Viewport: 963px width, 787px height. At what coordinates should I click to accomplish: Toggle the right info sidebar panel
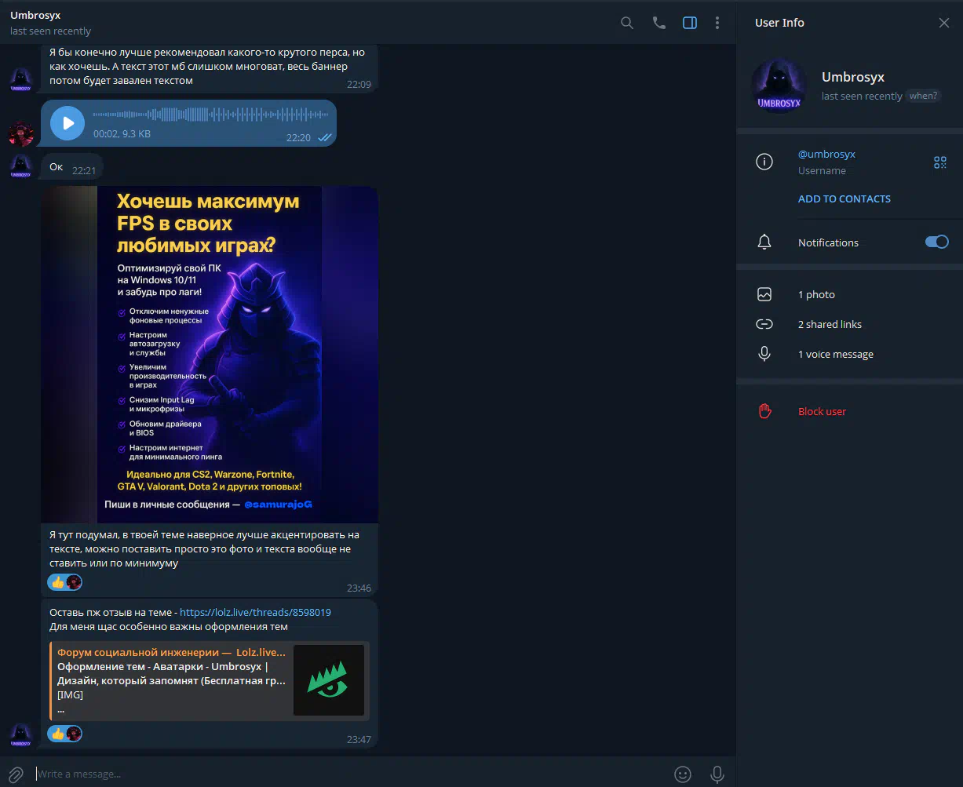pyautogui.click(x=690, y=23)
